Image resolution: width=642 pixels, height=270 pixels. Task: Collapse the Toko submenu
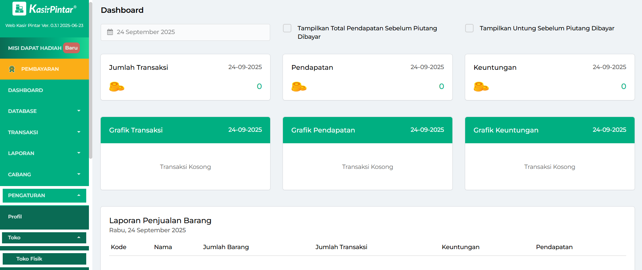[44, 238]
